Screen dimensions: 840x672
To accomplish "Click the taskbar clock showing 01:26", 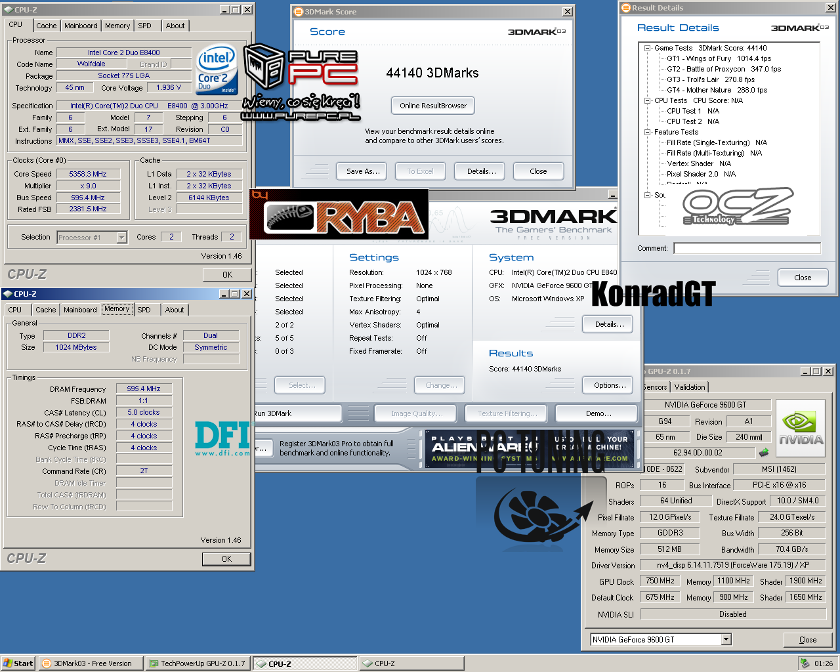I will 824,663.
